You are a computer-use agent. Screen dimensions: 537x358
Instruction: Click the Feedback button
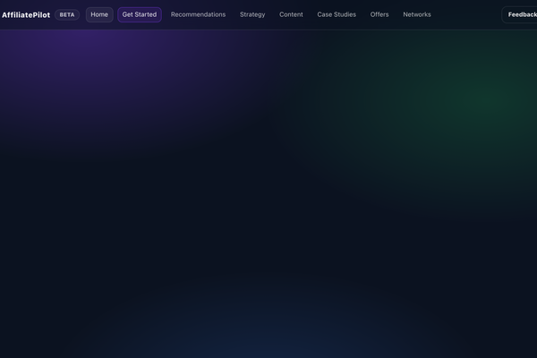520,14
